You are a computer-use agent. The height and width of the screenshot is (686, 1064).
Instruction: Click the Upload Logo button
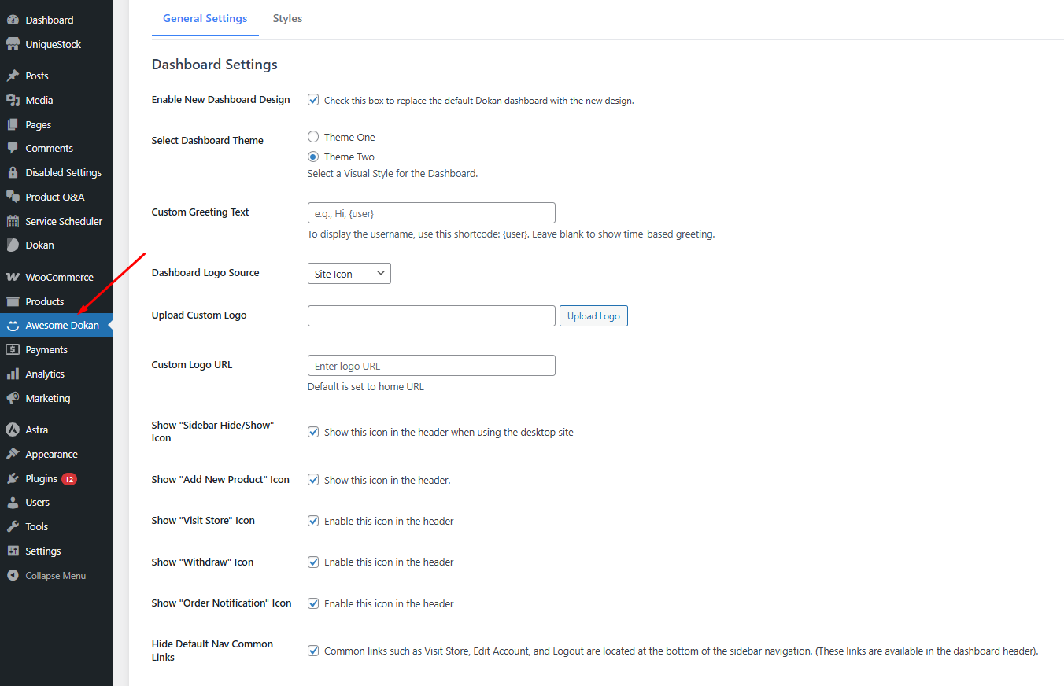click(x=593, y=316)
